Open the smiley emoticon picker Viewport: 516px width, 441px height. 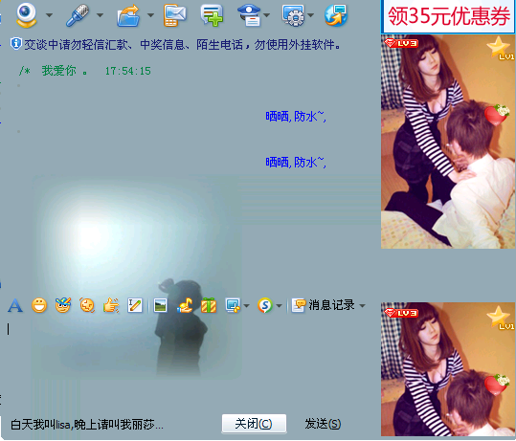coord(39,305)
